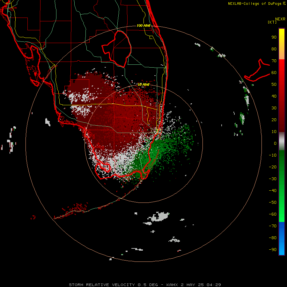The height and width of the screenshot is (287, 287).
Task: Click the 60 label on the velocity scale
Action: 274,73
